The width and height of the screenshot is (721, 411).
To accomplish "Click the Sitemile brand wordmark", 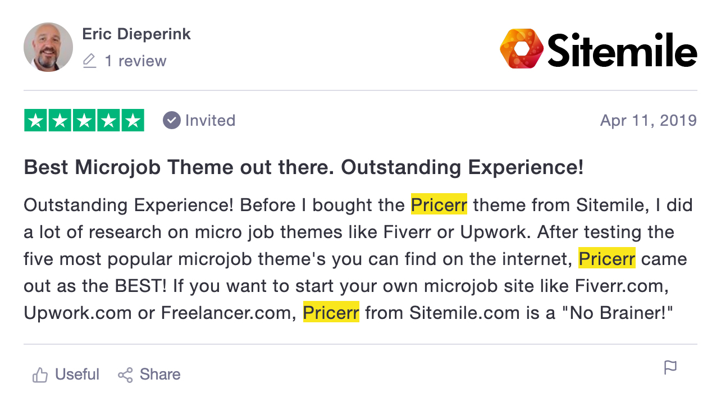I will point(622,49).
